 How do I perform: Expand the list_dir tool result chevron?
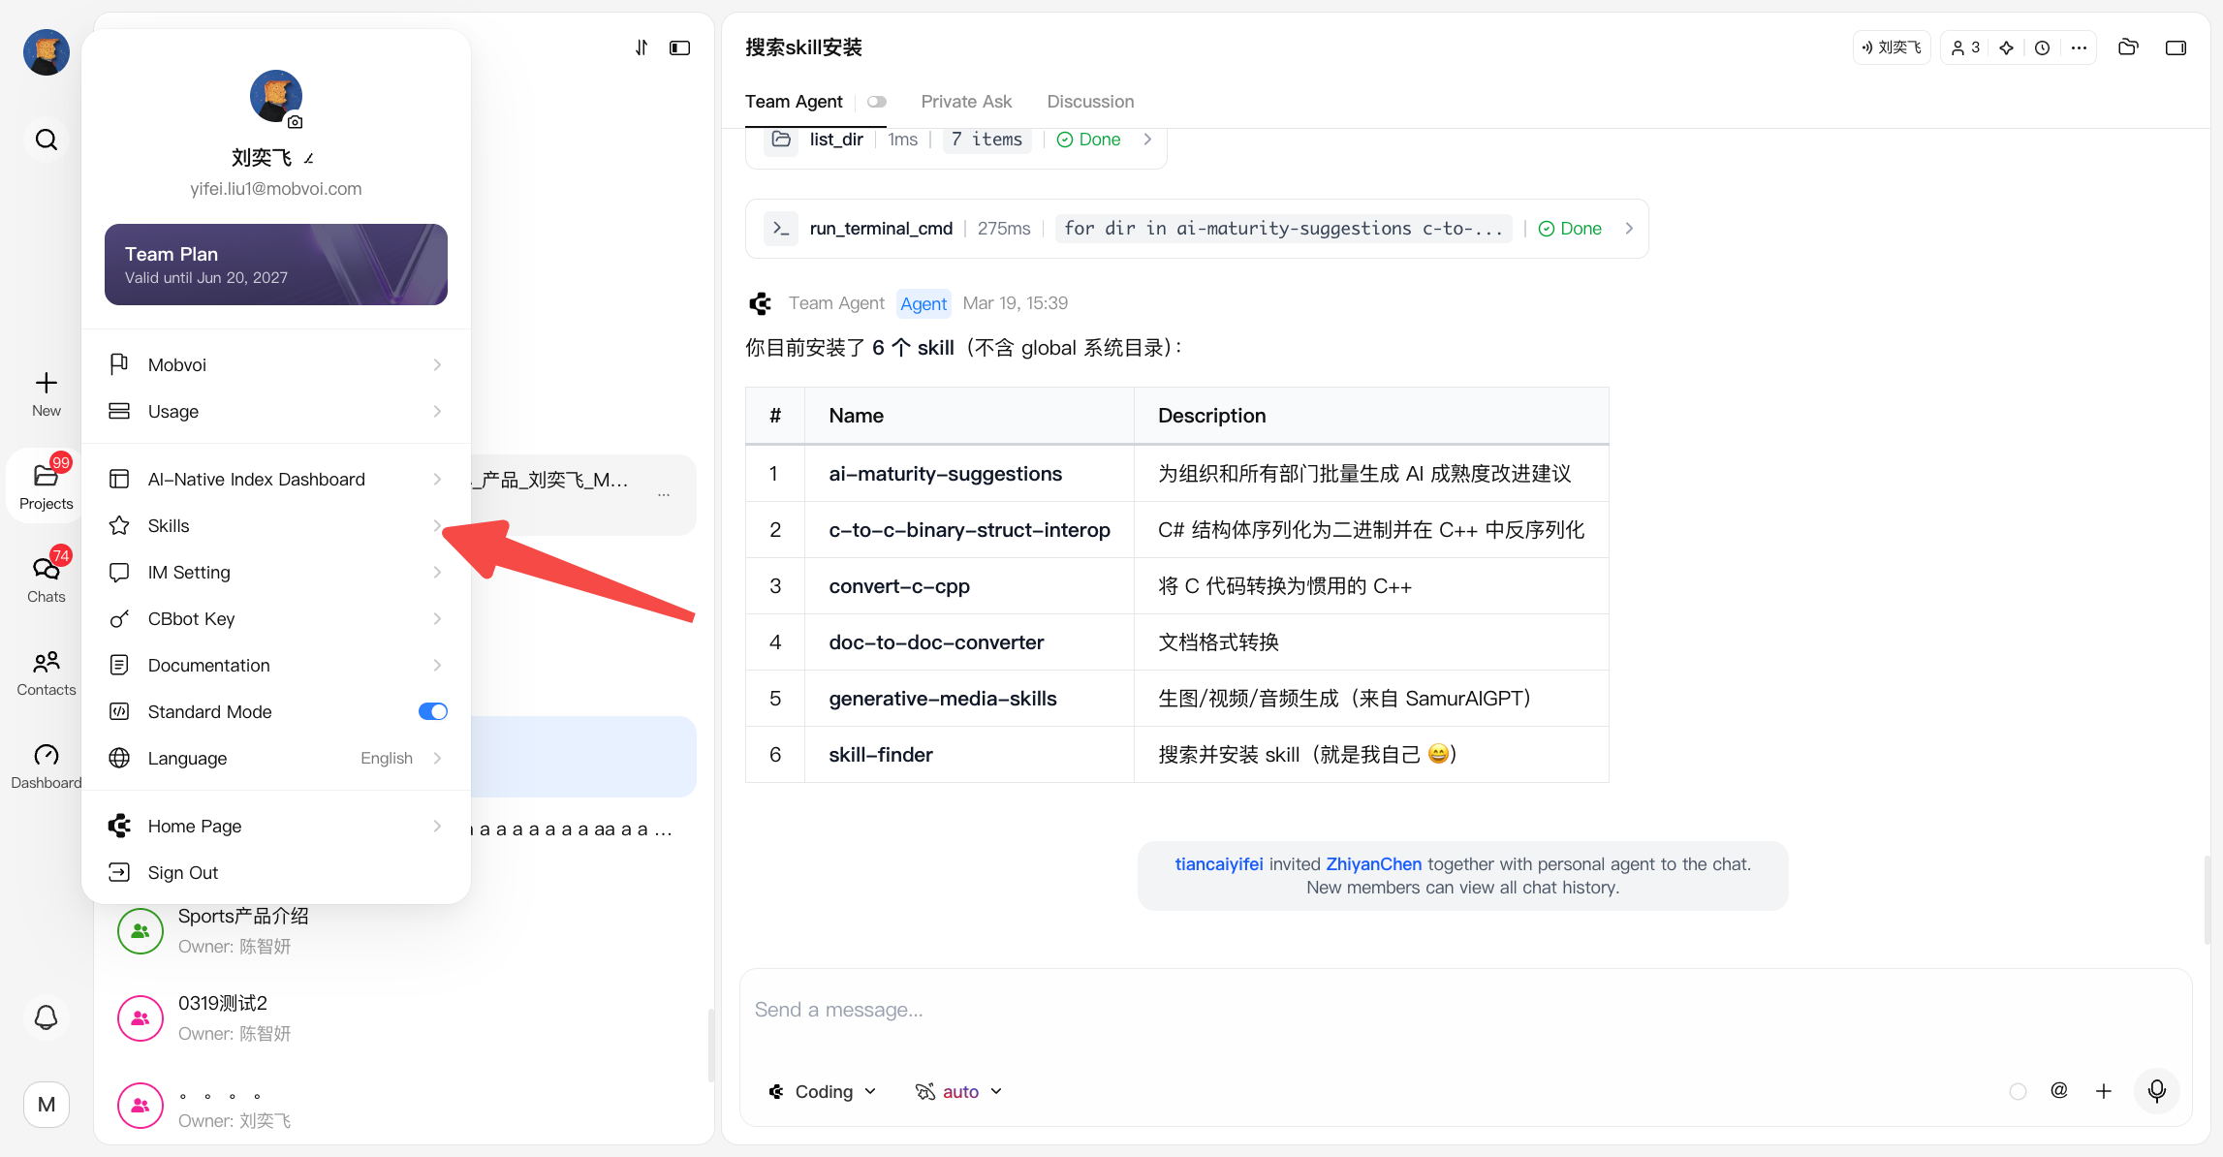click(x=1147, y=140)
